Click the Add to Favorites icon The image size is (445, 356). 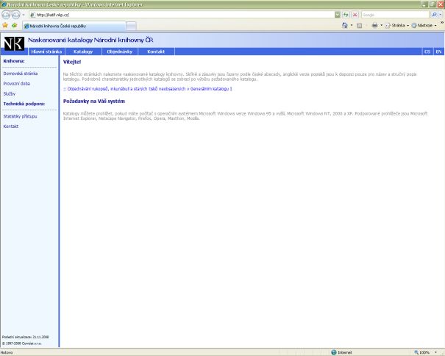click(x=14, y=25)
